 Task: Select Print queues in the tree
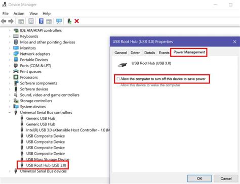click(30, 72)
